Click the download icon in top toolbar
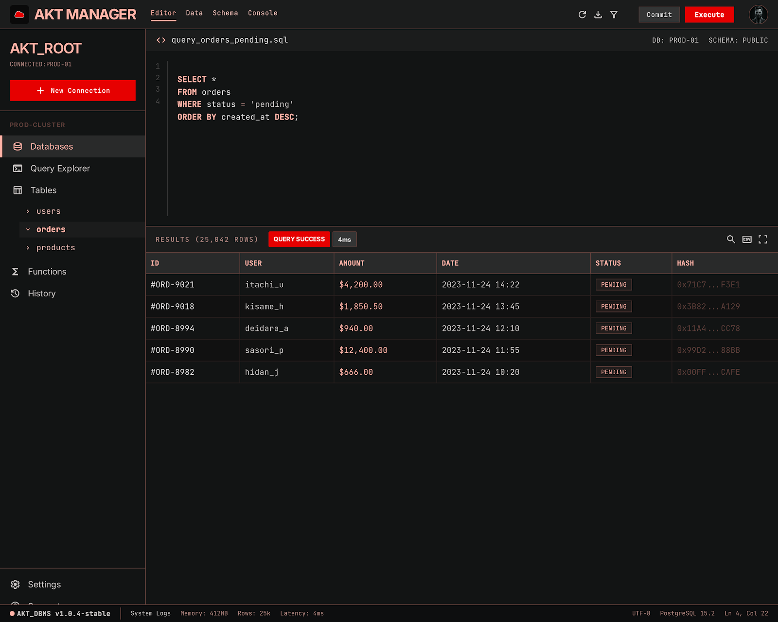 point(598,15)
